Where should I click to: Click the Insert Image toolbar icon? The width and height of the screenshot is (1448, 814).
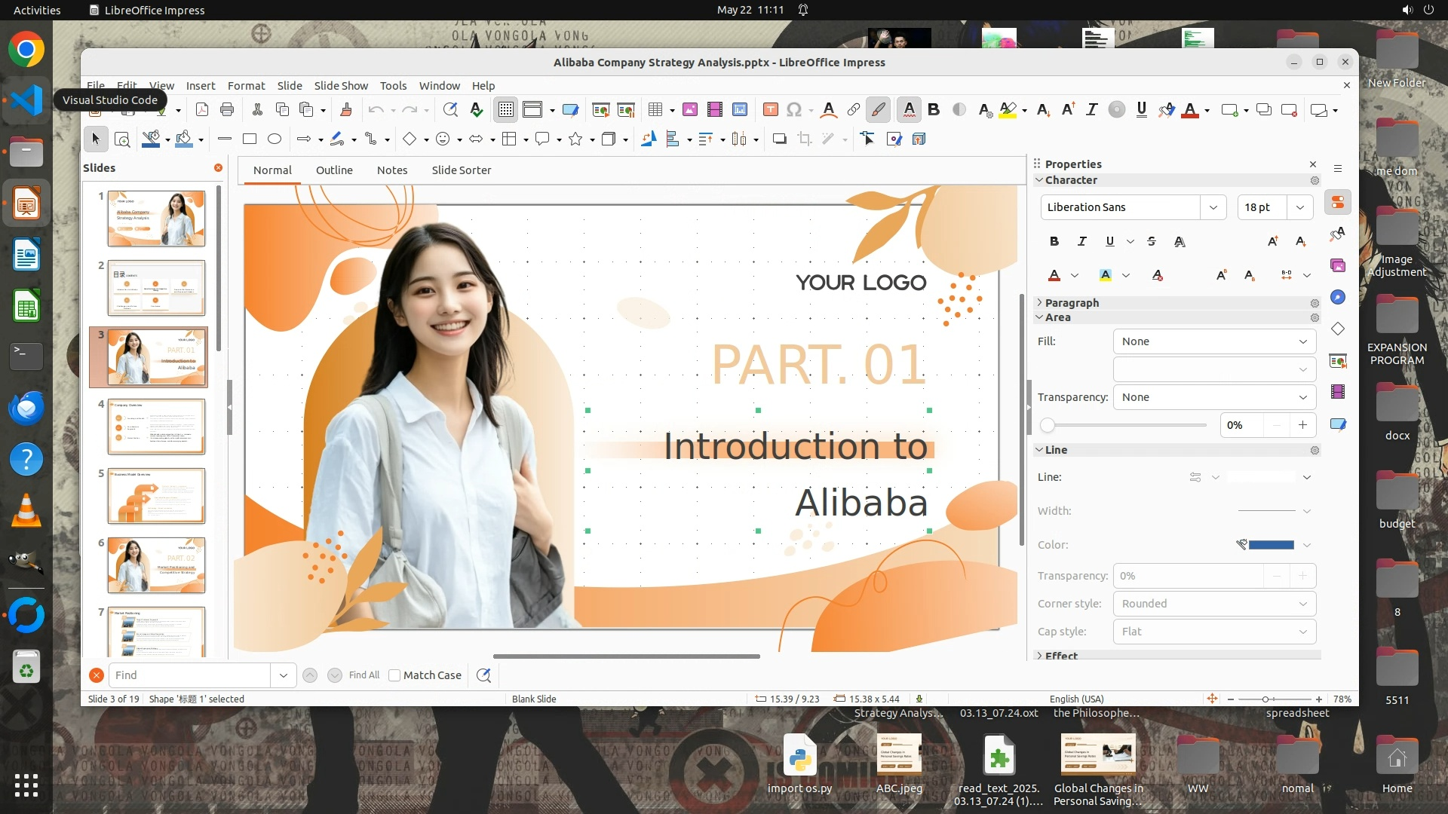(x=689, y=110)
